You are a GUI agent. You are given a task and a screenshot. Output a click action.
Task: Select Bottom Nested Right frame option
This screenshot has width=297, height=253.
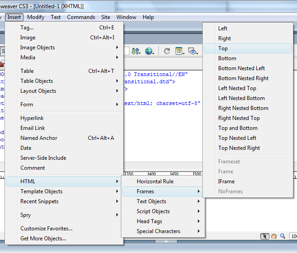[248, 78]
